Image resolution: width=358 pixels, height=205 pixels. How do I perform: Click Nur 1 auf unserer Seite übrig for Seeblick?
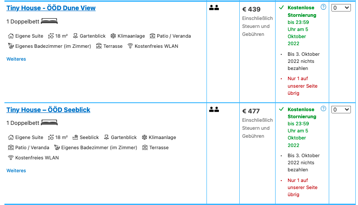(303, 187)
